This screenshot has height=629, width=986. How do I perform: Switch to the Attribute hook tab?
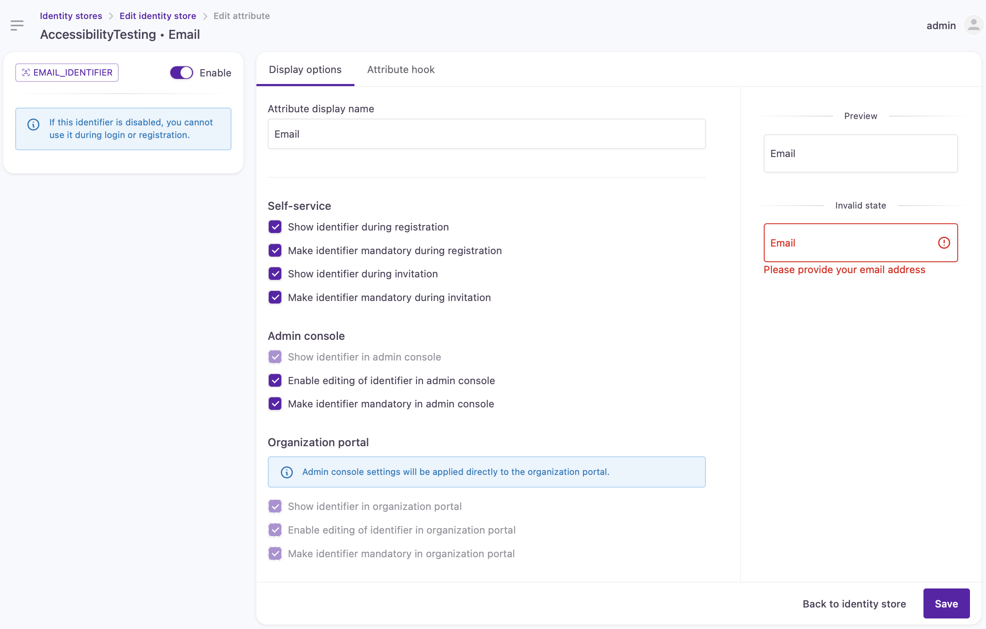400,70
